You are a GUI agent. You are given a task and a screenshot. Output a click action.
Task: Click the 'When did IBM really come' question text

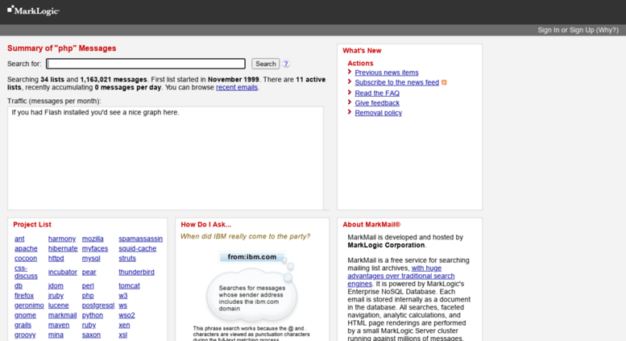[x=245, y=236]
